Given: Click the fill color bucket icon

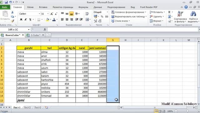Looking at the screenshot, I should click(47, 19).
